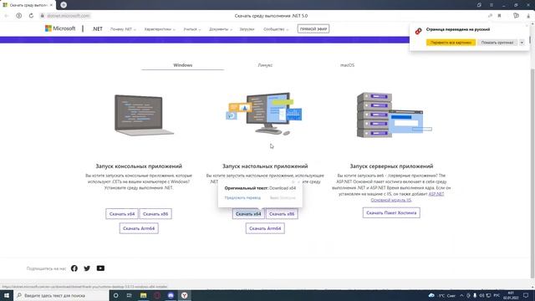
Task: Open downloads icon in browser toolbar
Action: [528, 16]
